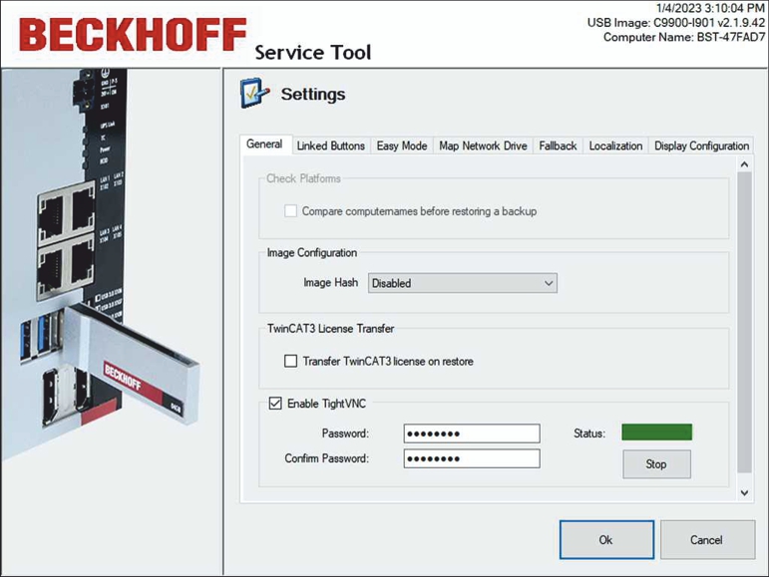
Task: Open the Easy Mode tab
Action: pyautogui.click(x=402, y=145)
